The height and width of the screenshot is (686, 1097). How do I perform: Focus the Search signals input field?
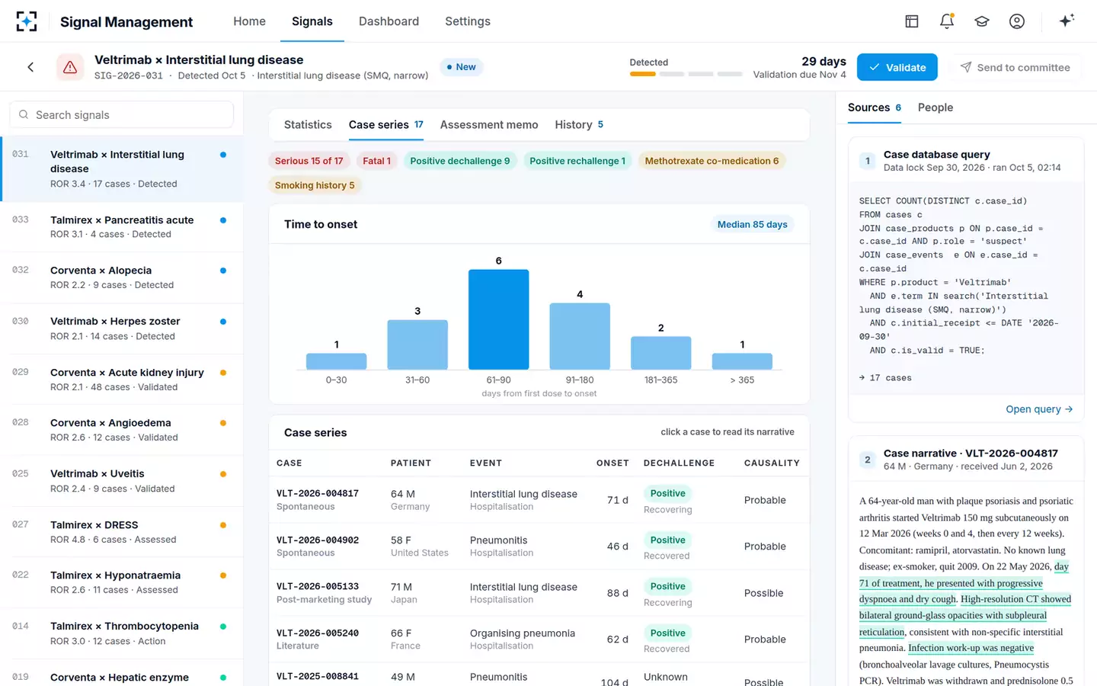[122, 114]
